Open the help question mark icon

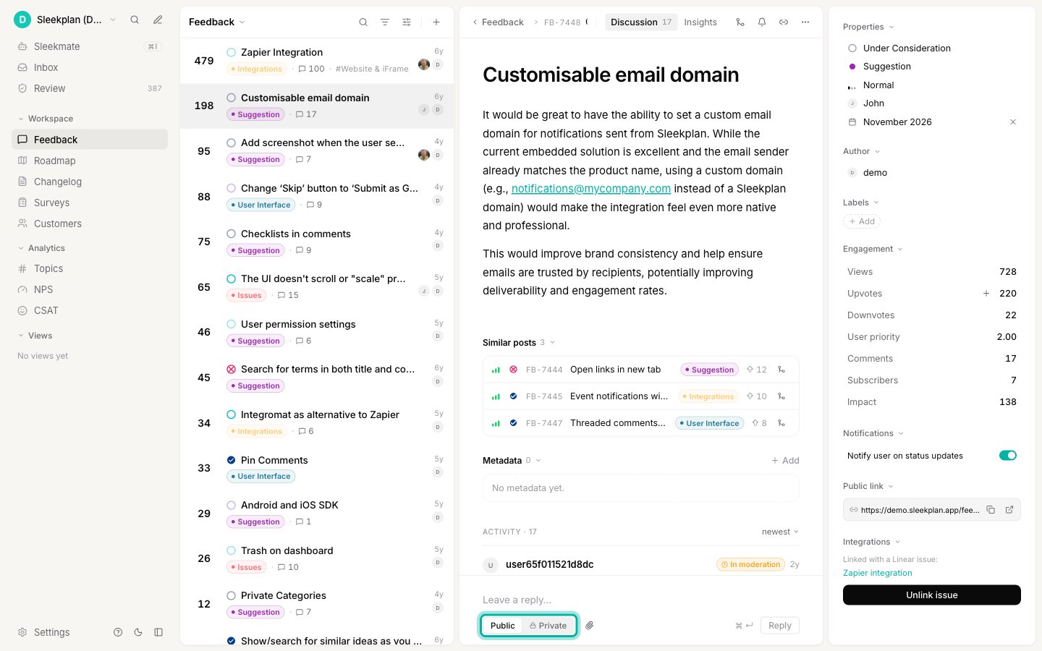point(118,632)
